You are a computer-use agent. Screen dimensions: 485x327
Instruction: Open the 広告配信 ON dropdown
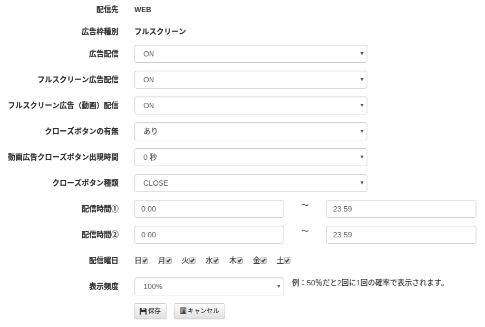pyautogui.click(x=251, y=54)
